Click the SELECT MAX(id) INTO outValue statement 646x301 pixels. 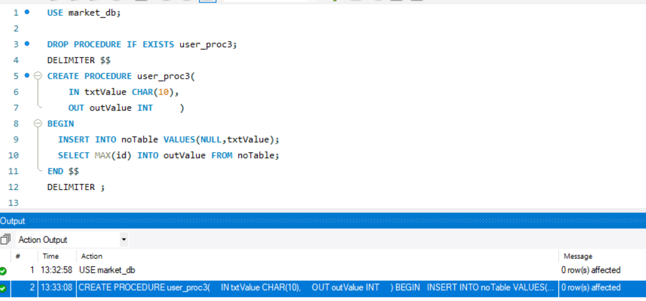169,156
